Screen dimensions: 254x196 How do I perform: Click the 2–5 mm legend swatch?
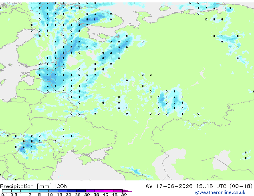[x=34, y=191]
